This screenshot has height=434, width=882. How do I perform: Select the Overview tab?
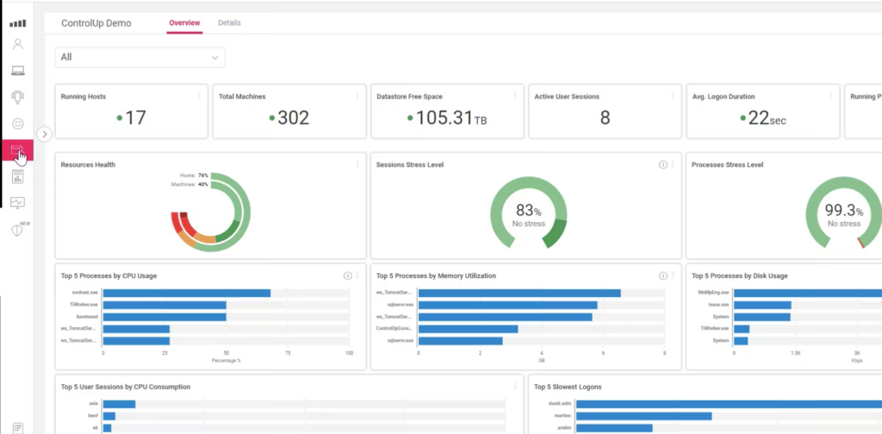coord(184,23)
